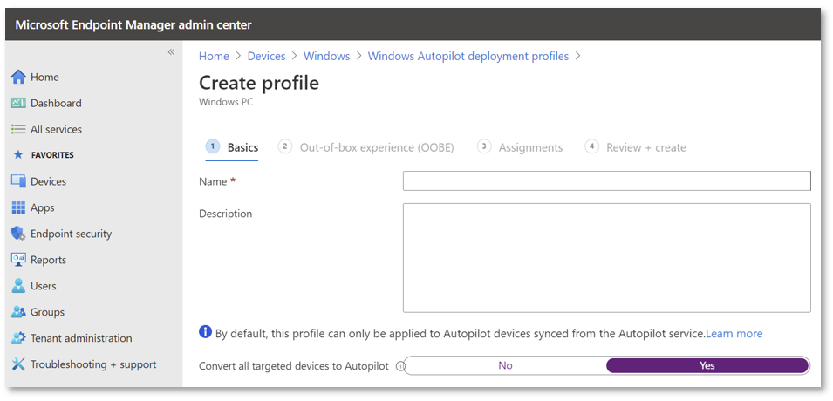Click the Tenant administration gear icon
Viewport: 833px width, 401px height.
coord(18,337)
